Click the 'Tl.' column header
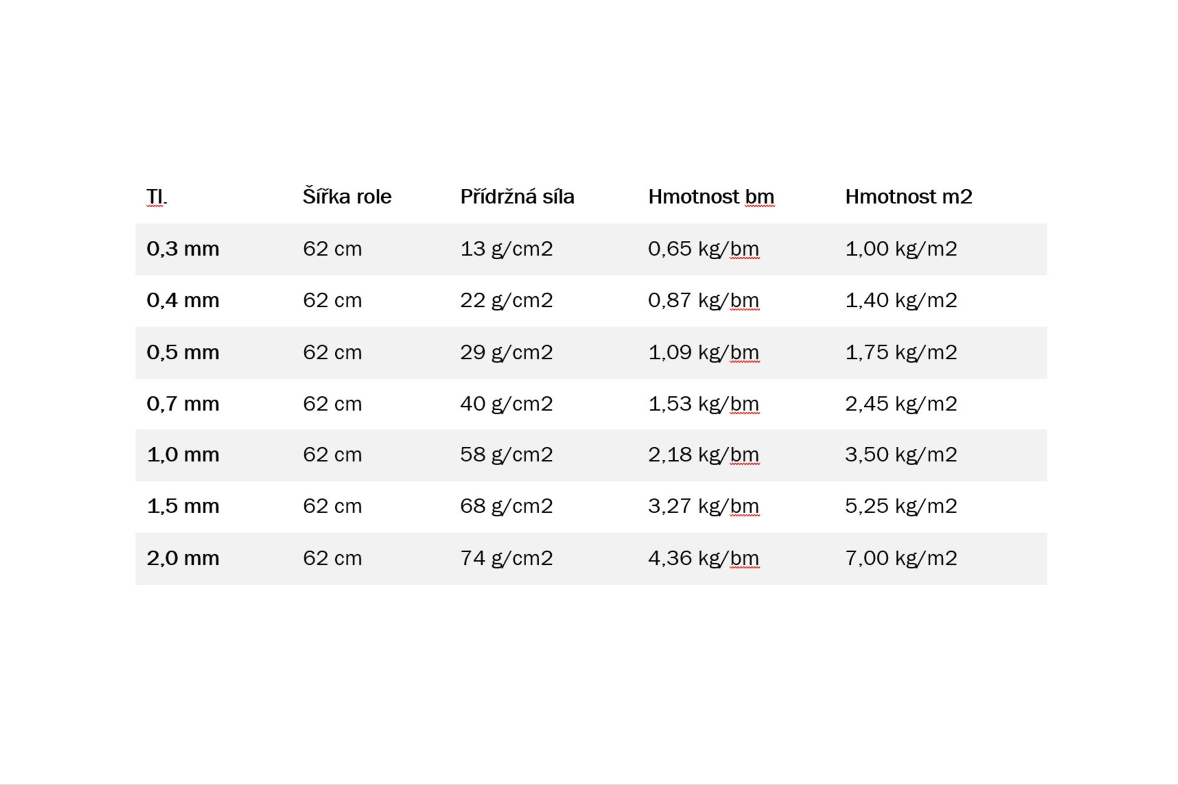Screen dimensions: 1178x785 pos(157,197)
